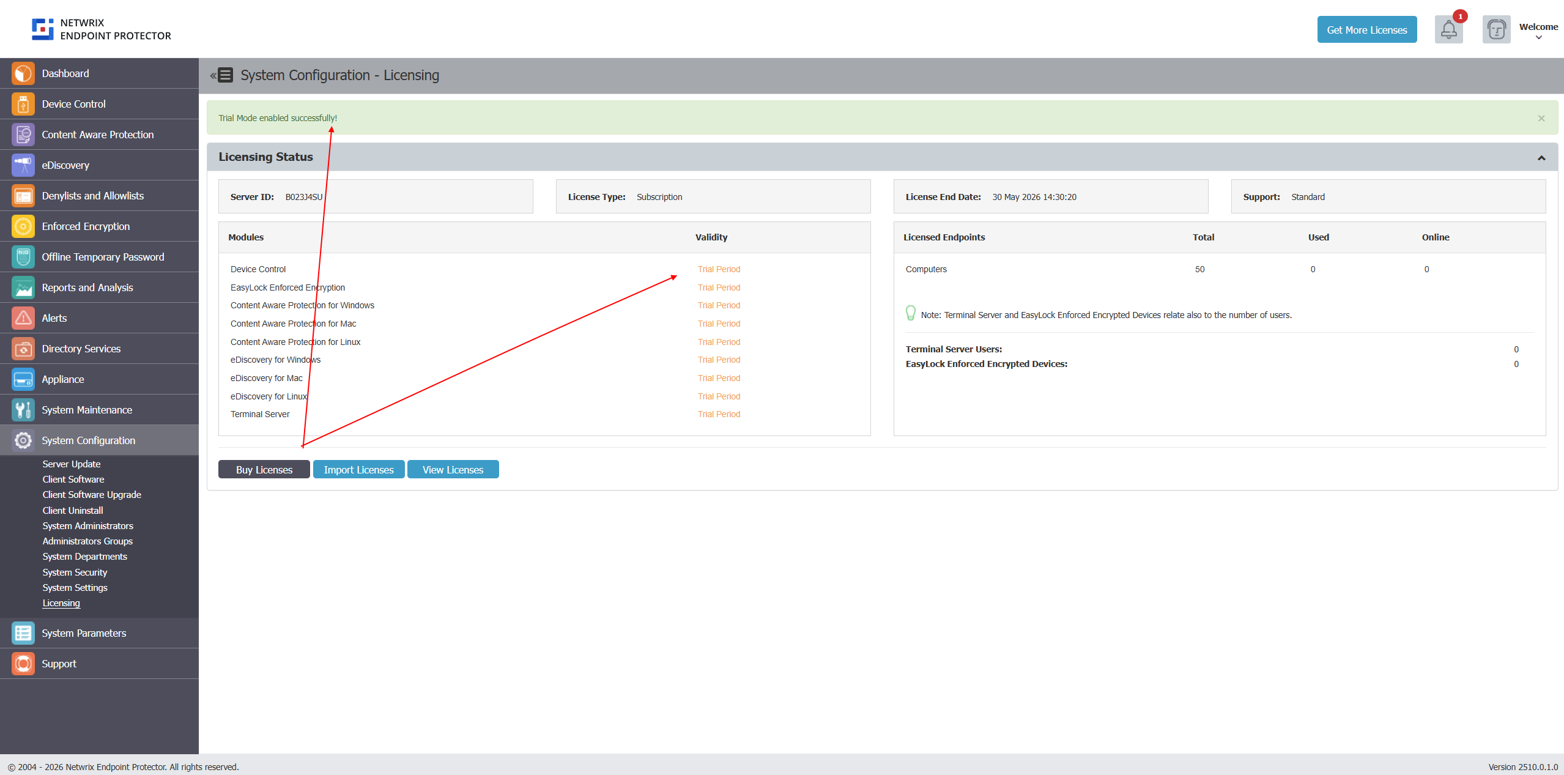Viewport: 1564px width, 775px height.
Task: Open the Welcome user dropdown
Action: click(x=1538, y=31)
